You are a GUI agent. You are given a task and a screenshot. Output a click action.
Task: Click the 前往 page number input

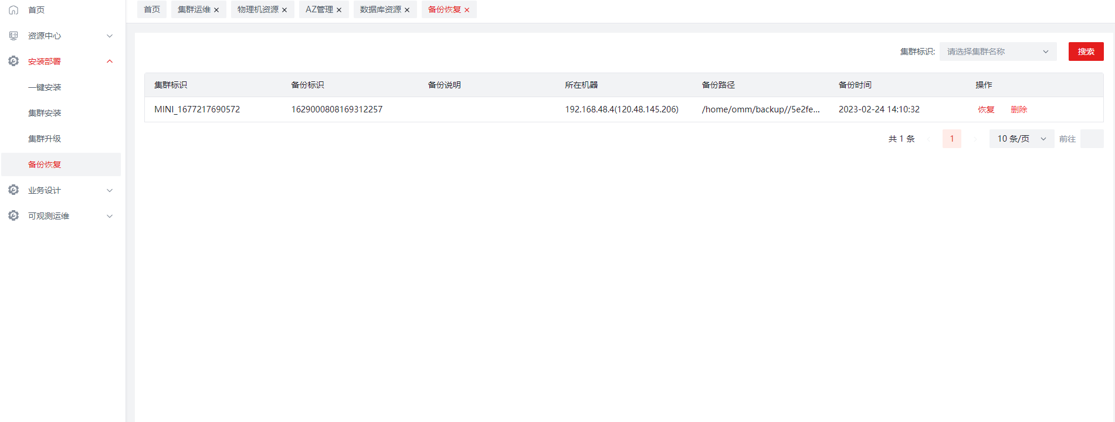click(1092, 139)
